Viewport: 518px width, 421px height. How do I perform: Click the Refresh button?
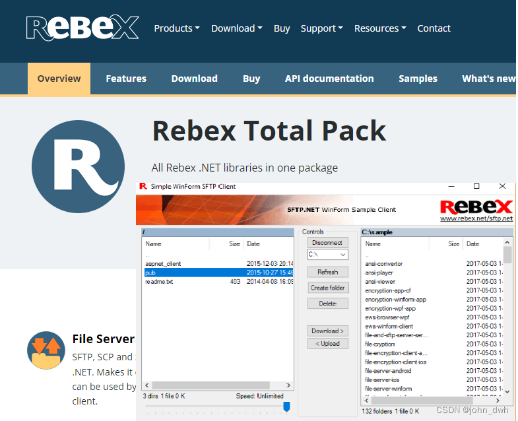tap(327, 272)
